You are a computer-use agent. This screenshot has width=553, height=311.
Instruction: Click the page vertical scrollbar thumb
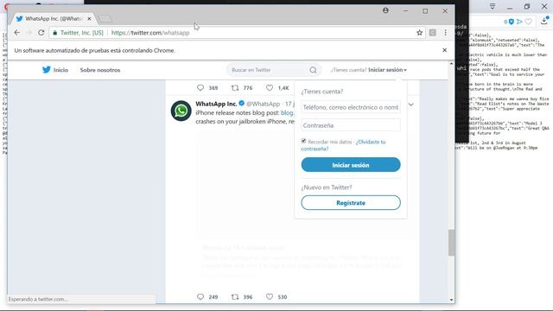pyautogui.click(x=451, y=243)
